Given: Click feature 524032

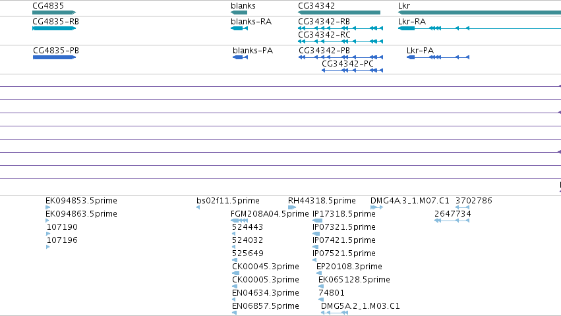Looking at the screenshot, I should click(x=248, y=240).
